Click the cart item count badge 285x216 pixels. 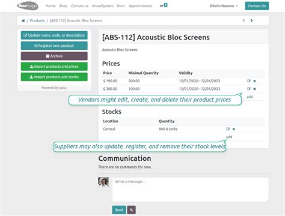(165, 5)
